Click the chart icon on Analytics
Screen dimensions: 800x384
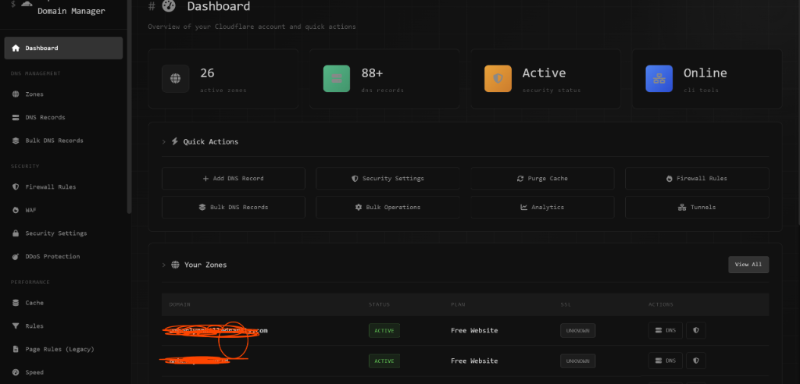tap(524, 208)
